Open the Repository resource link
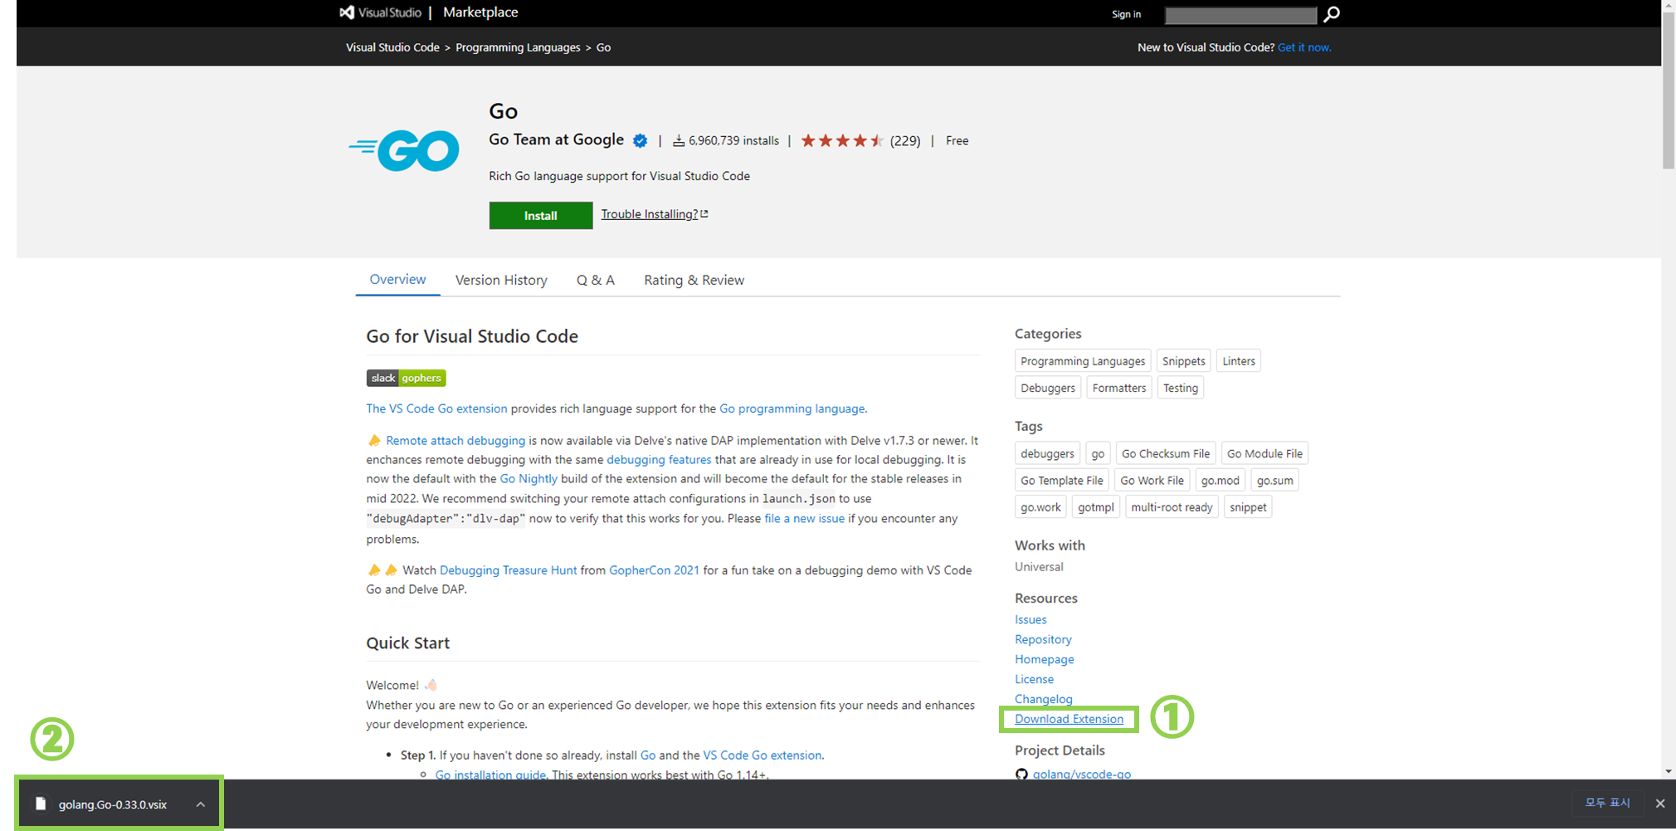Image resolution: width=1676 pixels, height=831 pixels. click(1043, 639)
